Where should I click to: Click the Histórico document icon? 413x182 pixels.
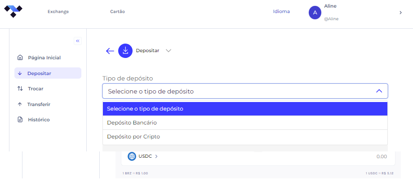(20, 120)
